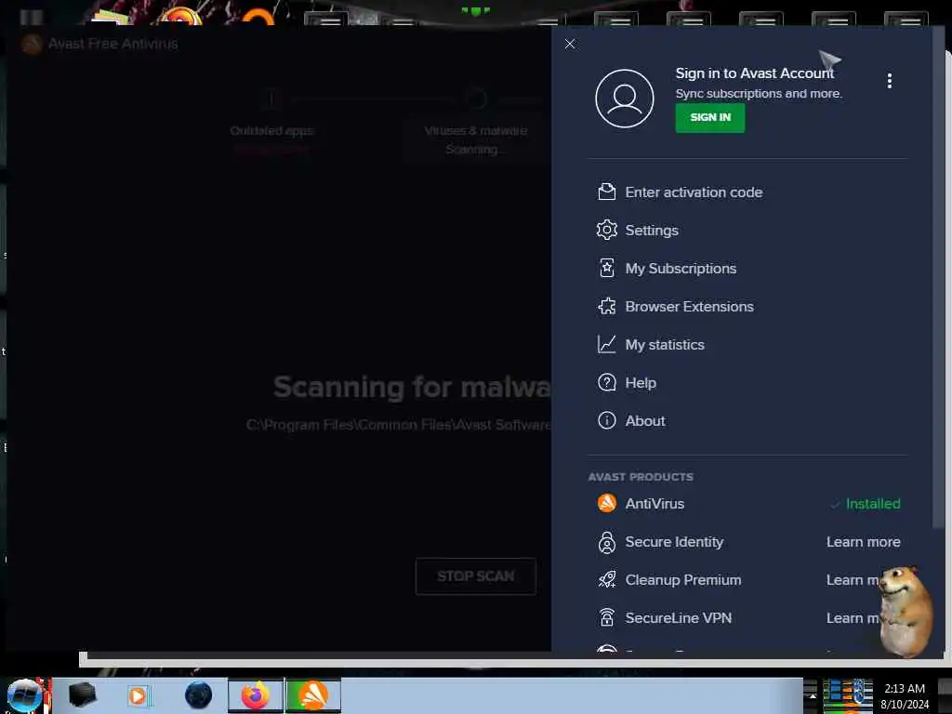Click the About info circle icon
The height and width of the screenshot is (714, 952).
[606, 421]
